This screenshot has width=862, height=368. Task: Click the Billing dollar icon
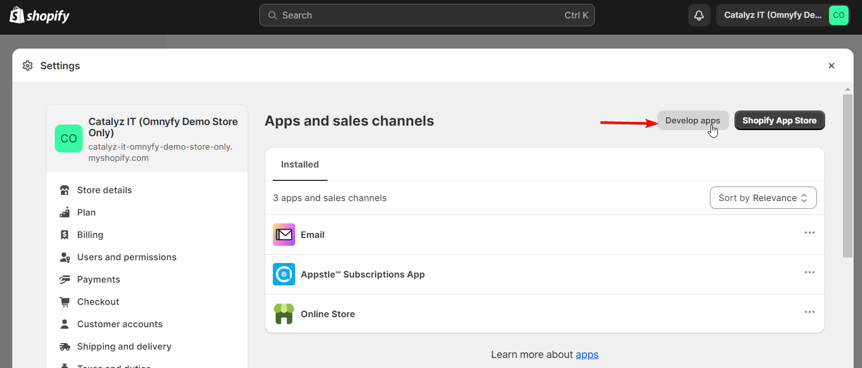click(65, 235)
